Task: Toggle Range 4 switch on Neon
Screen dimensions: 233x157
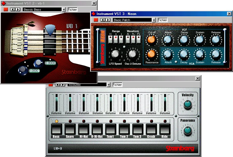Action: coord(121,39)
